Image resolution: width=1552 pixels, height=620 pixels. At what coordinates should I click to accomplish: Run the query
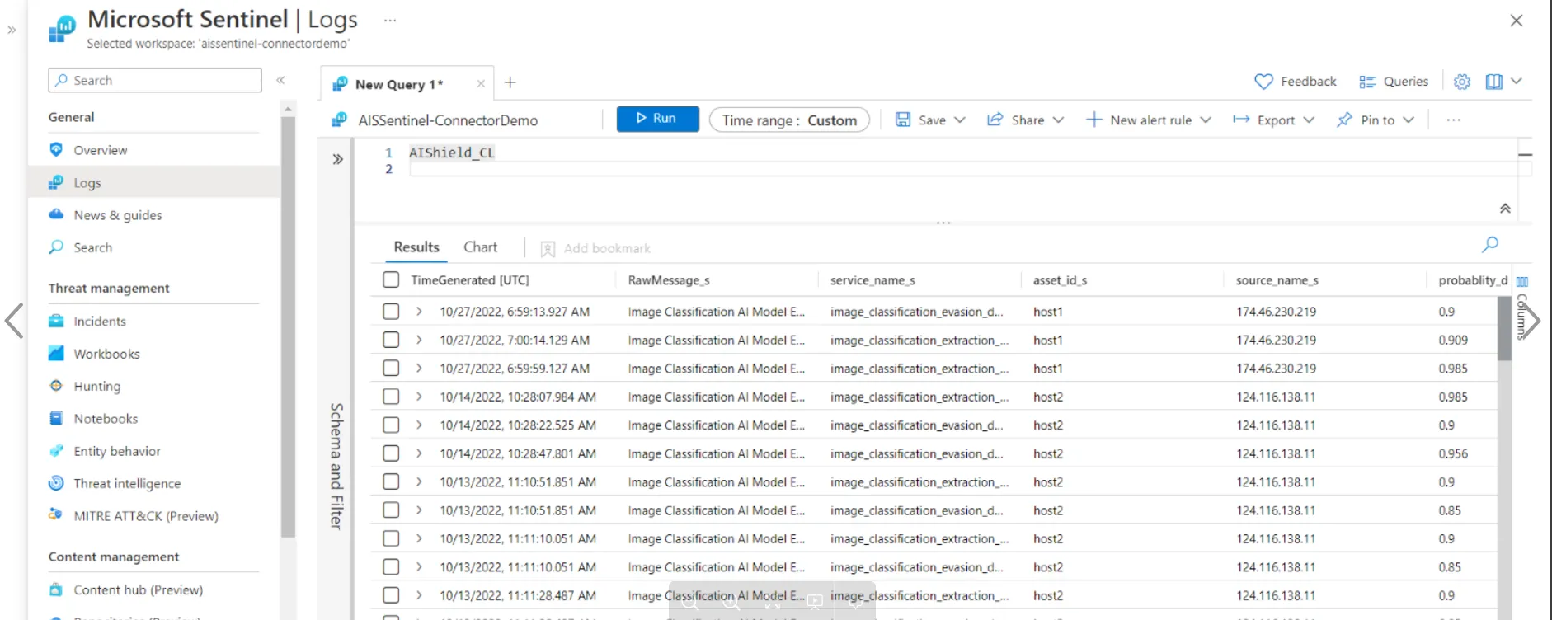coord(657,119)
